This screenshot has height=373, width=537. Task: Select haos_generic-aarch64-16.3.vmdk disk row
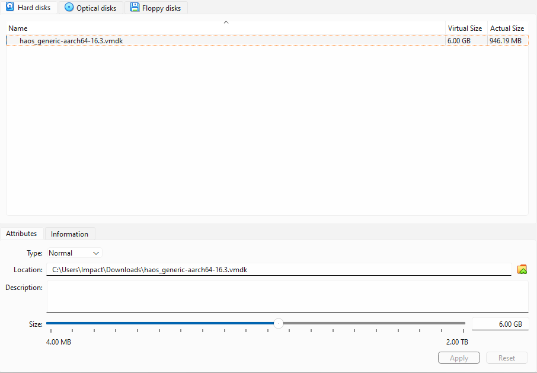(71, 41)
